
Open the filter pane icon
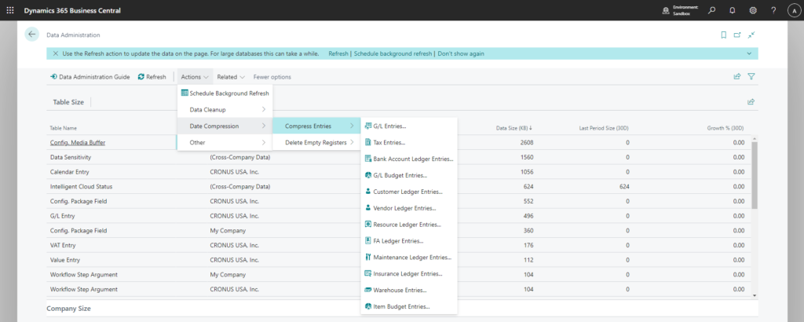751,77
